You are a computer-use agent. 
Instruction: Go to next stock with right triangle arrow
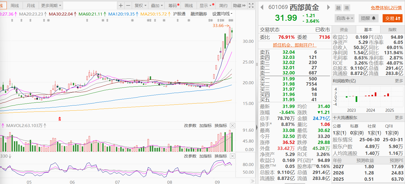[329, 7]
